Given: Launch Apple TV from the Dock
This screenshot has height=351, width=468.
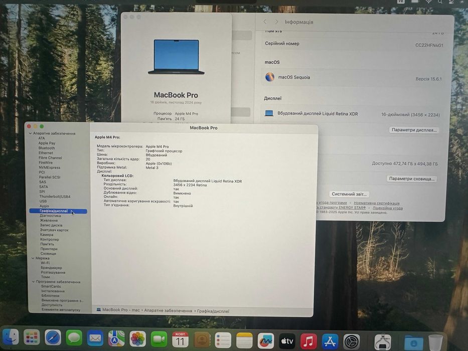Looking at the screenshot, I should coord(287,341).
